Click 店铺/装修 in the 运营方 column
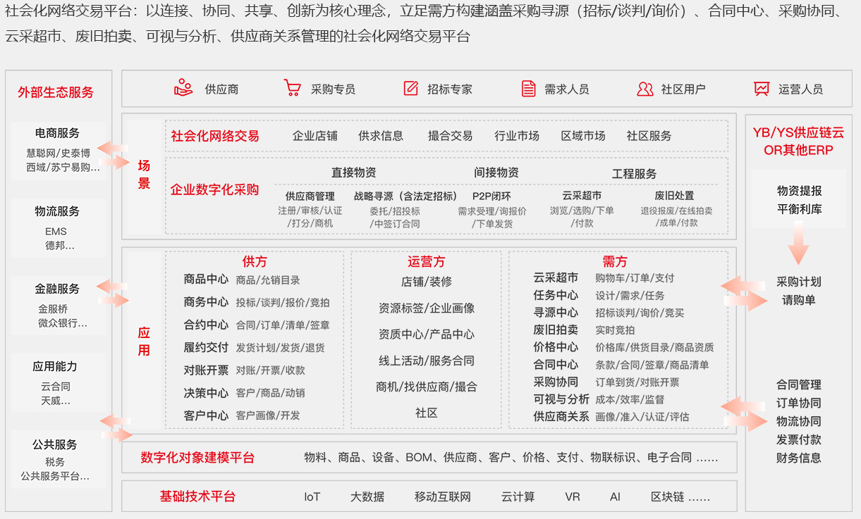 coord(426,282)
